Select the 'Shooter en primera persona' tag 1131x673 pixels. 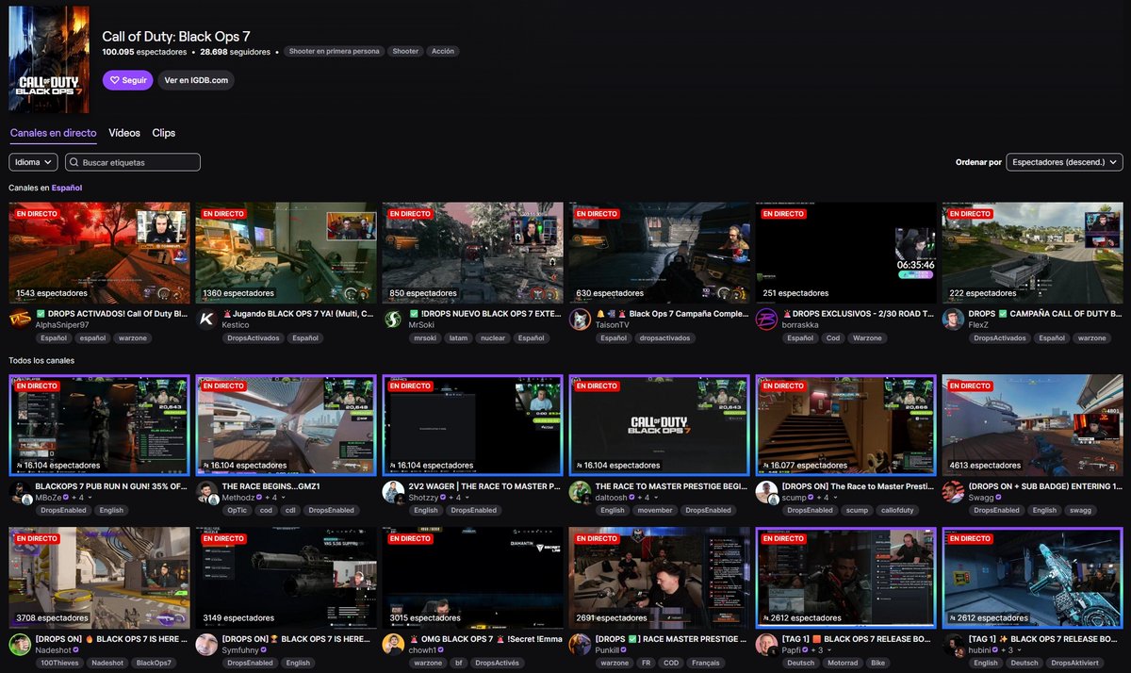click(x=334, y=52)
